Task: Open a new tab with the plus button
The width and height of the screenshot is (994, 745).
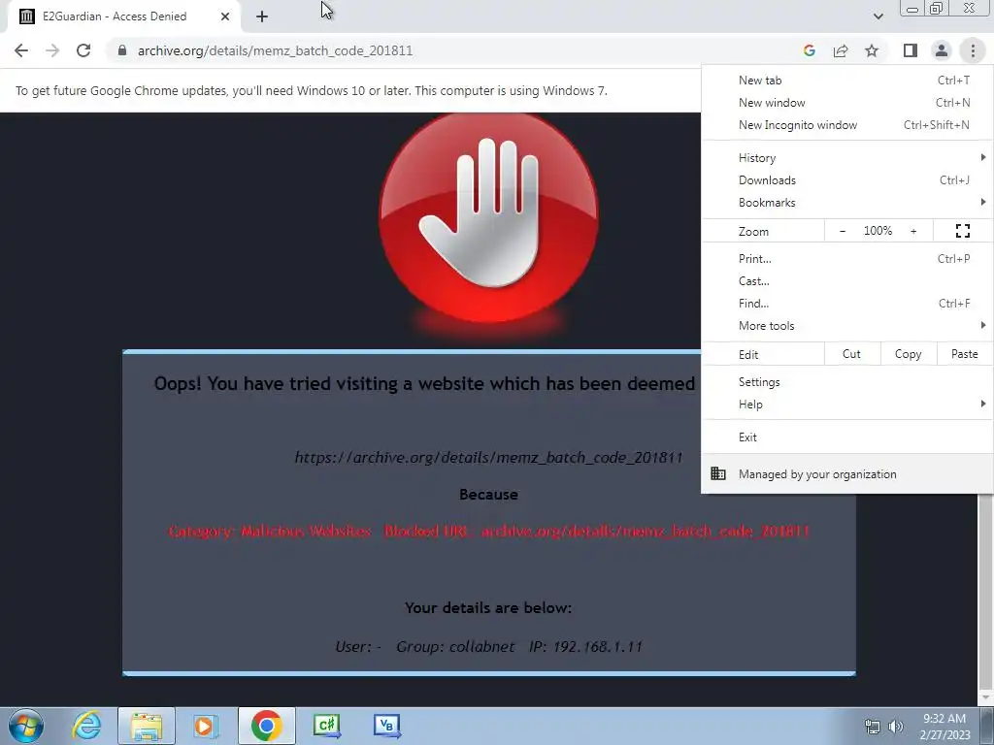Action: [262, 16]
